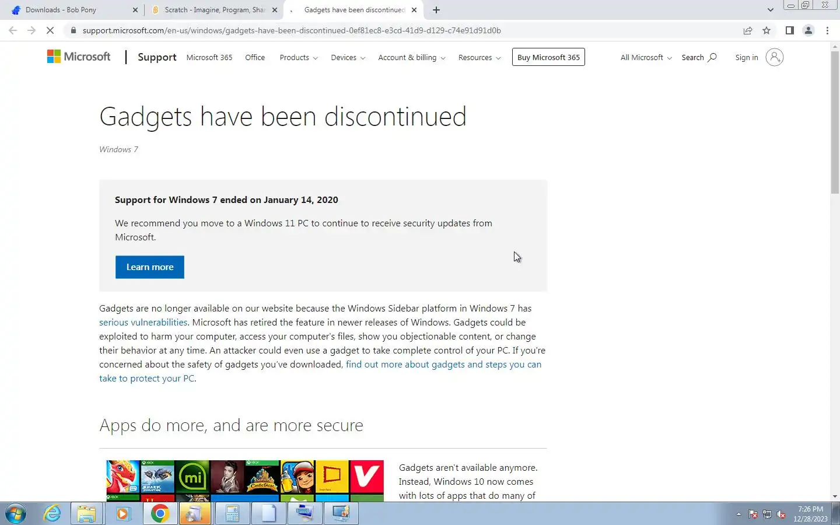Click the URL address bar
This screenshot has height=525, width=840.
(x=402, y=30)
